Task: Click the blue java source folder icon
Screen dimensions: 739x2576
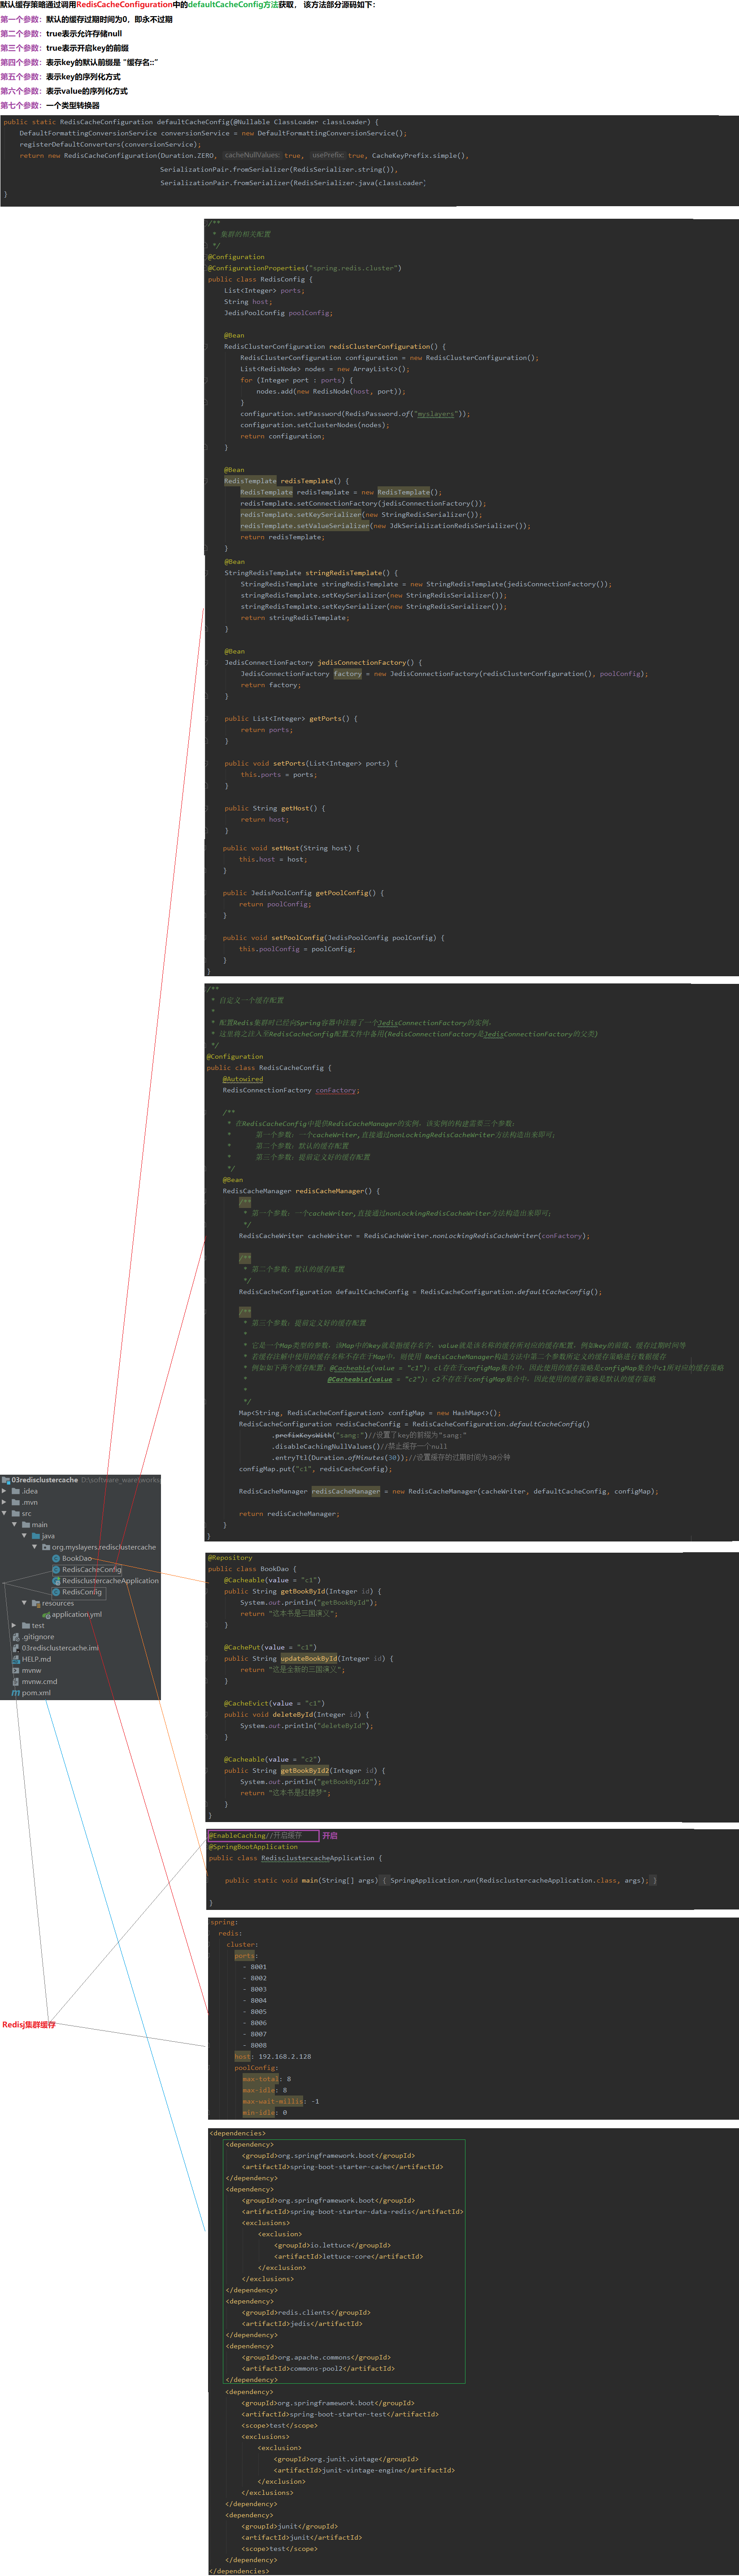Action: click(36, 1536)
